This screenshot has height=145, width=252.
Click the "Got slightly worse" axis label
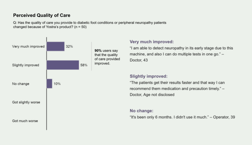[26, 102]
